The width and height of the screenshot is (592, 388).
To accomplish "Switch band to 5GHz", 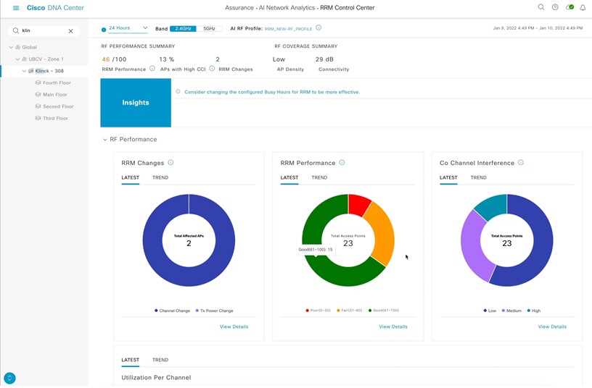I will point(209,29).
